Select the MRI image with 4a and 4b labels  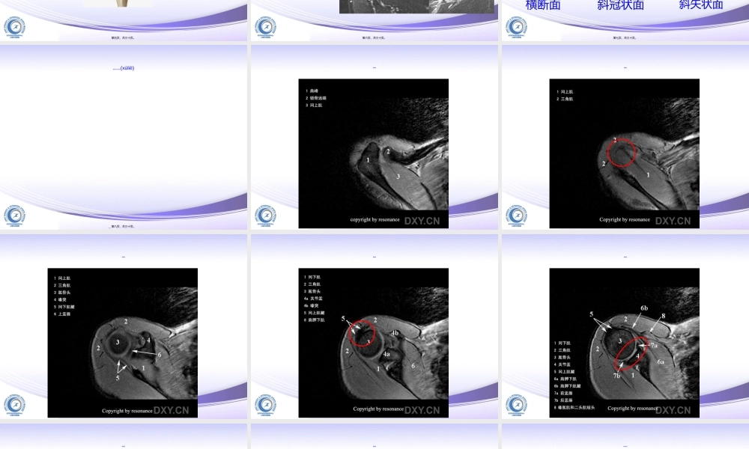click(374, 342)
